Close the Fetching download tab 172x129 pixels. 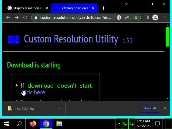coord(93,8)
